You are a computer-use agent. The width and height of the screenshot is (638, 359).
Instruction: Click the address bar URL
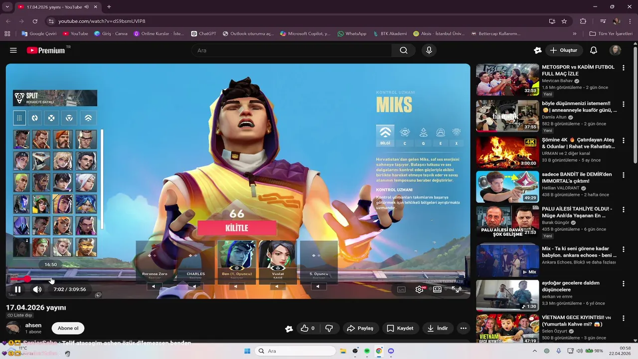tap(102, 21)
